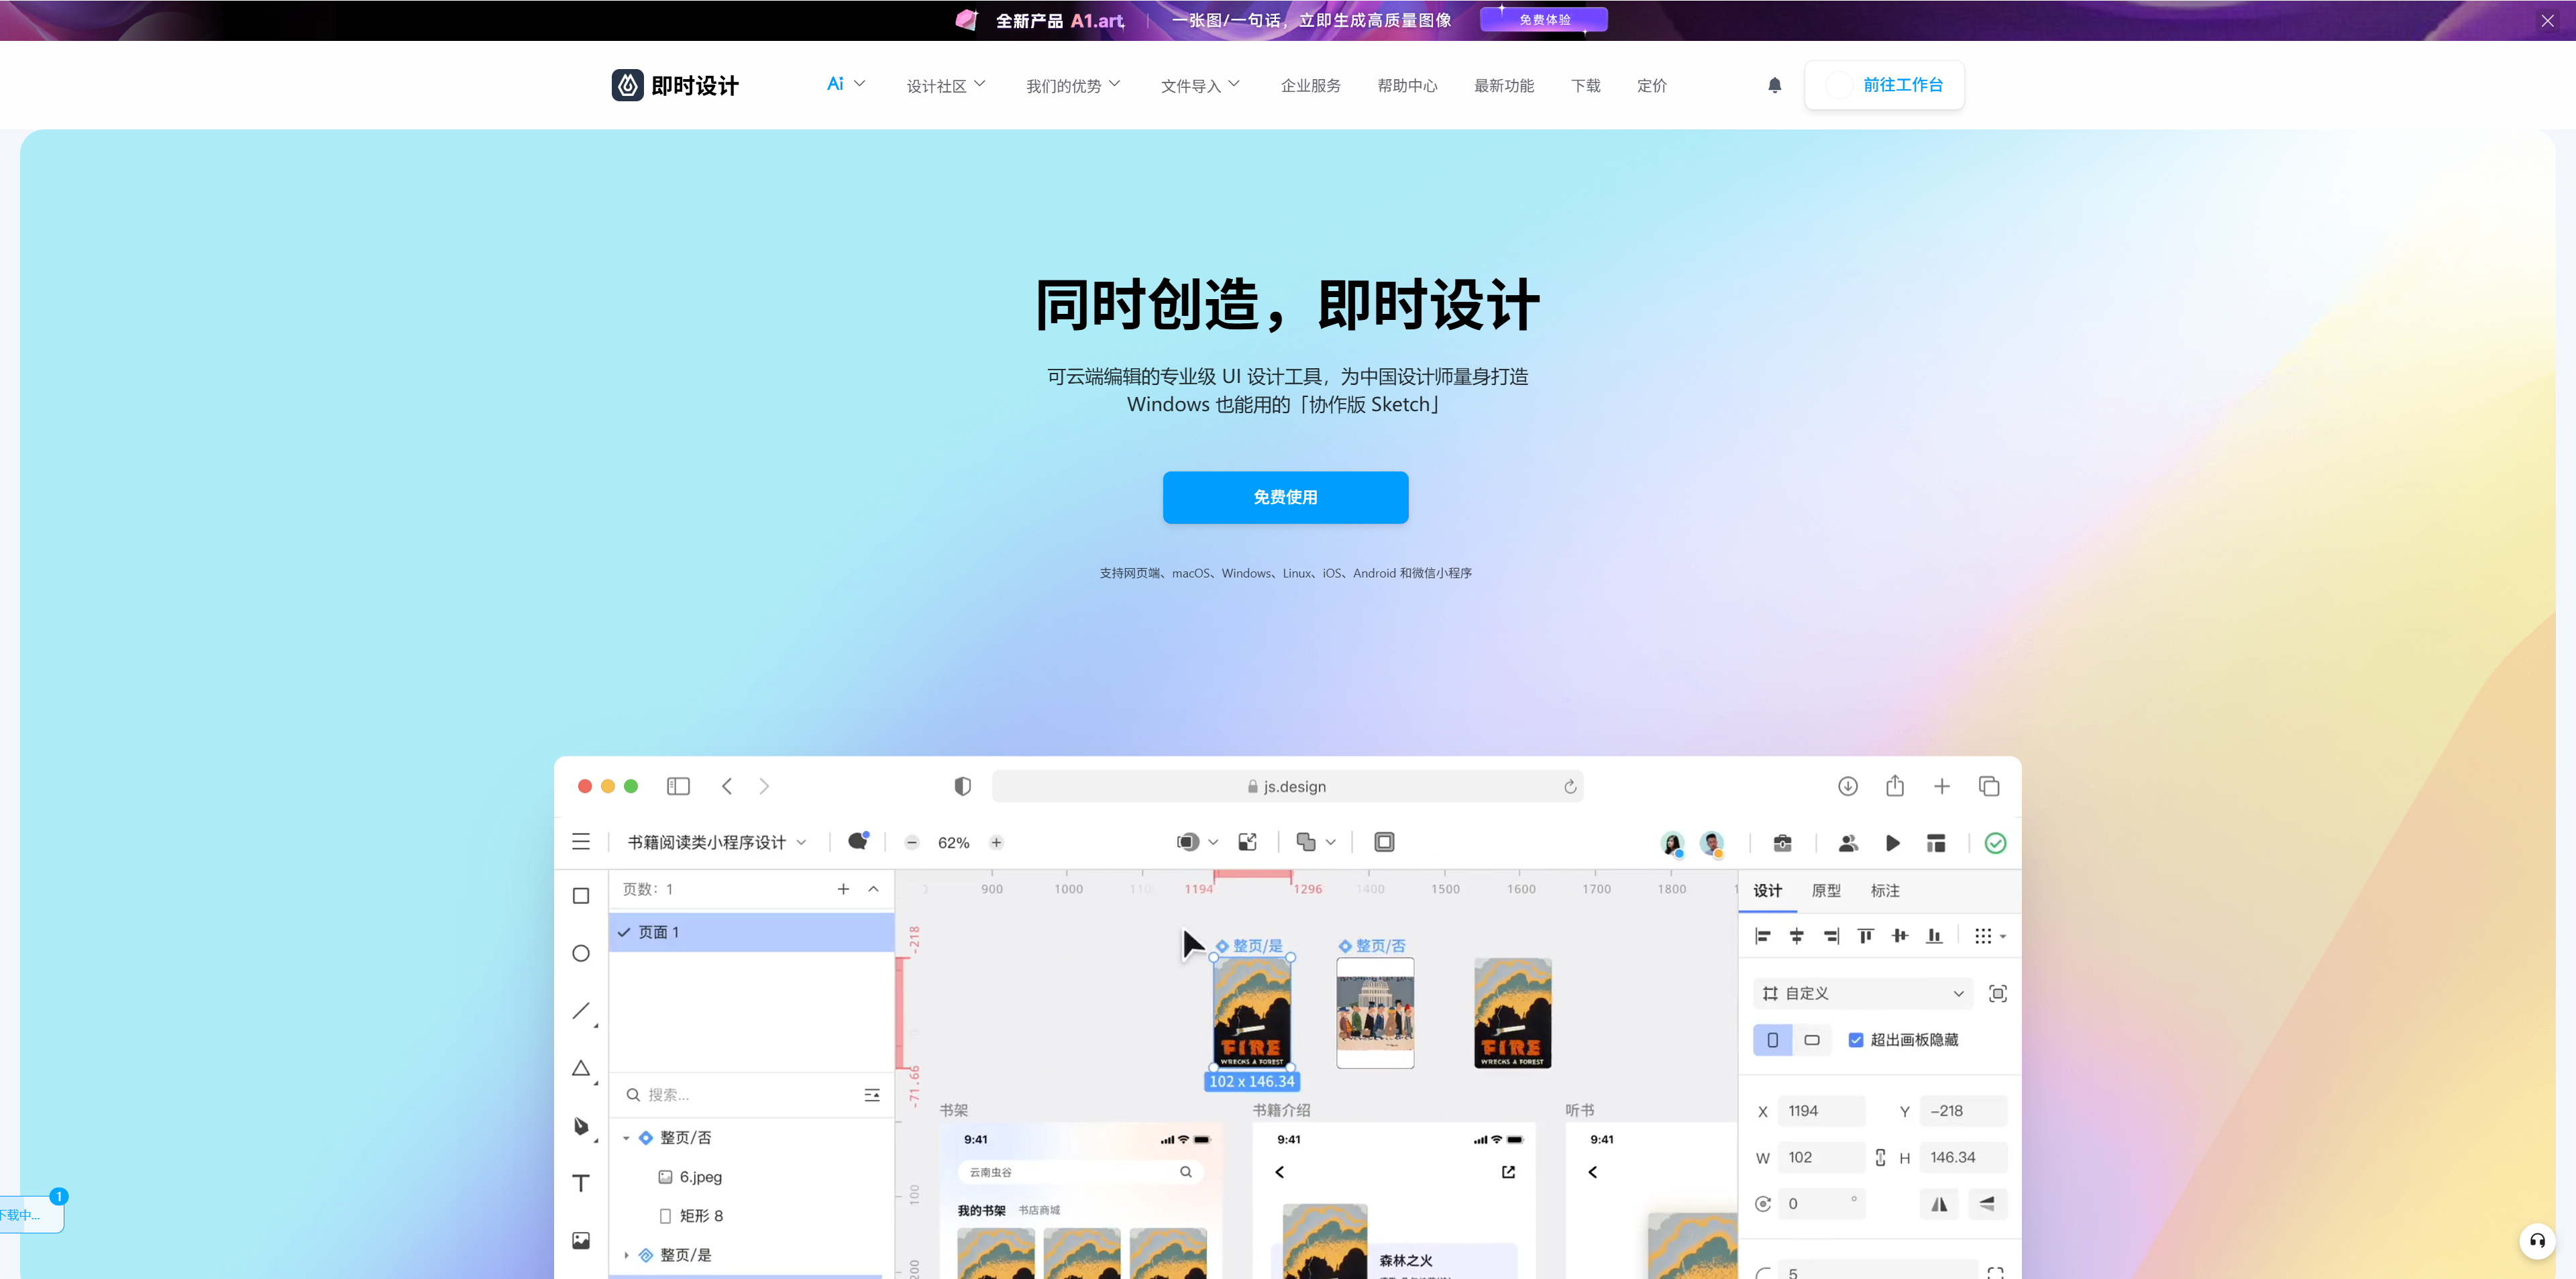Click the flip horizontal icon
Image resolution: width=2576 pixels, height=1279 pixels.
(x=1939, y=1204)
